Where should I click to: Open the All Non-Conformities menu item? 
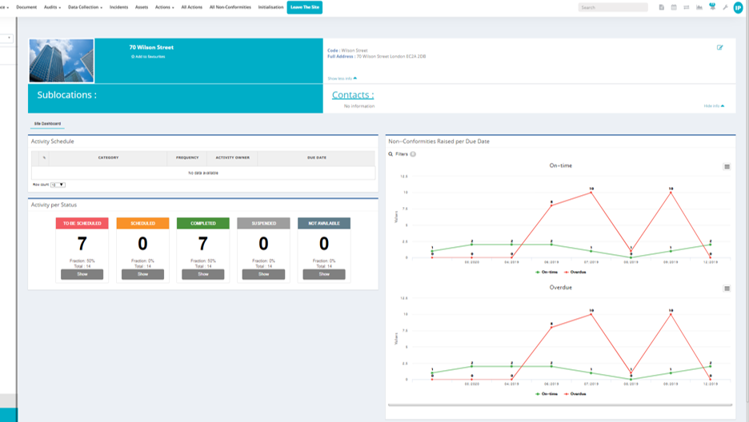tap(230, 7)
